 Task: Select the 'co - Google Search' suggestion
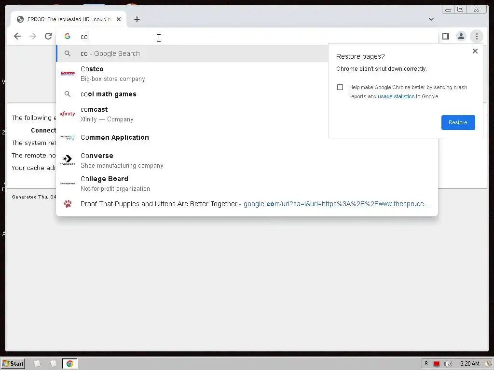coord(192,53)
